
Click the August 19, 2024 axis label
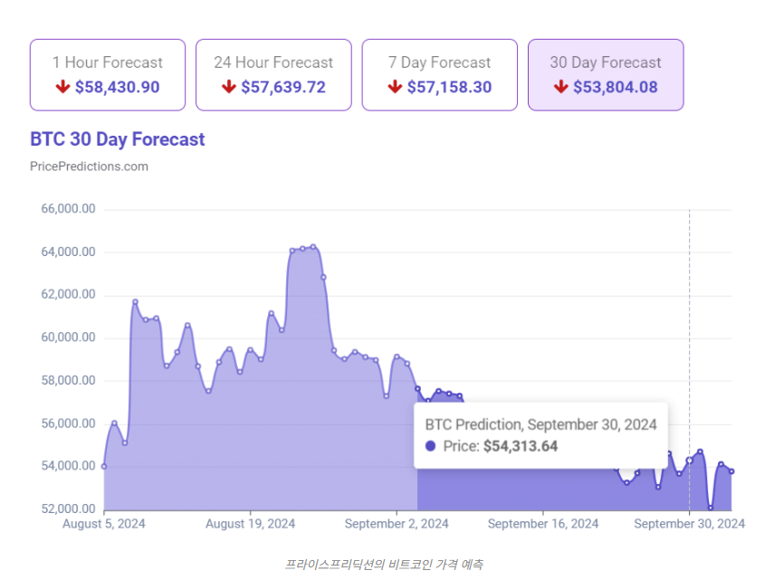[x=250, y=524]
